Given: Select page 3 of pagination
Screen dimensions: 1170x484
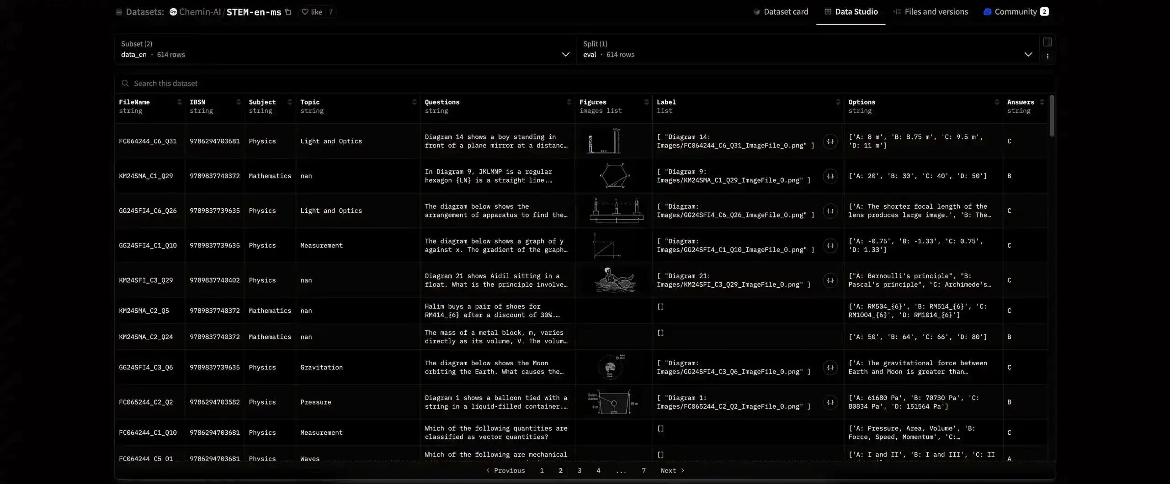Looking at the screenshot, I should coord(580,470).
